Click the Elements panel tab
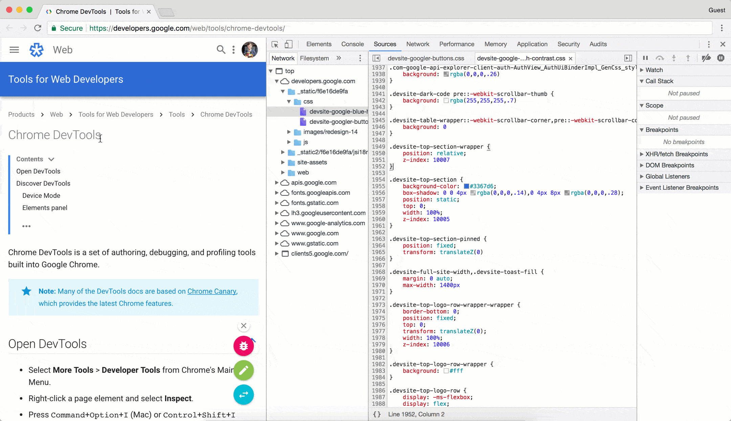This screenshot has width=731, height=421. [319, 44]
